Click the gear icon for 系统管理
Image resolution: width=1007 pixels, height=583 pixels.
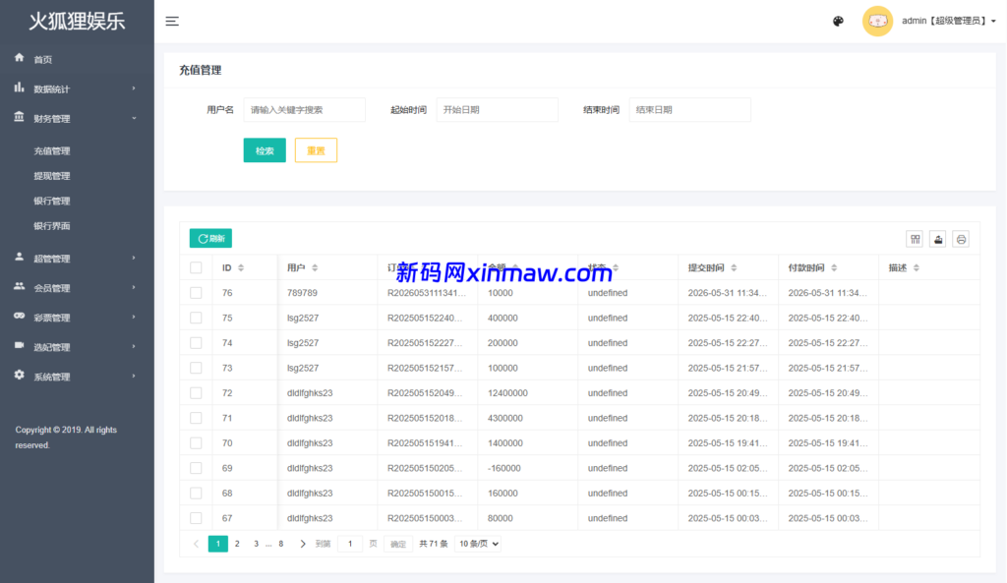20,375
